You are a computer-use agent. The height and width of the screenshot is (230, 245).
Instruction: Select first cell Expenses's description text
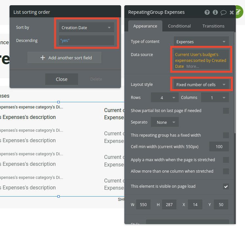[28, 117]
